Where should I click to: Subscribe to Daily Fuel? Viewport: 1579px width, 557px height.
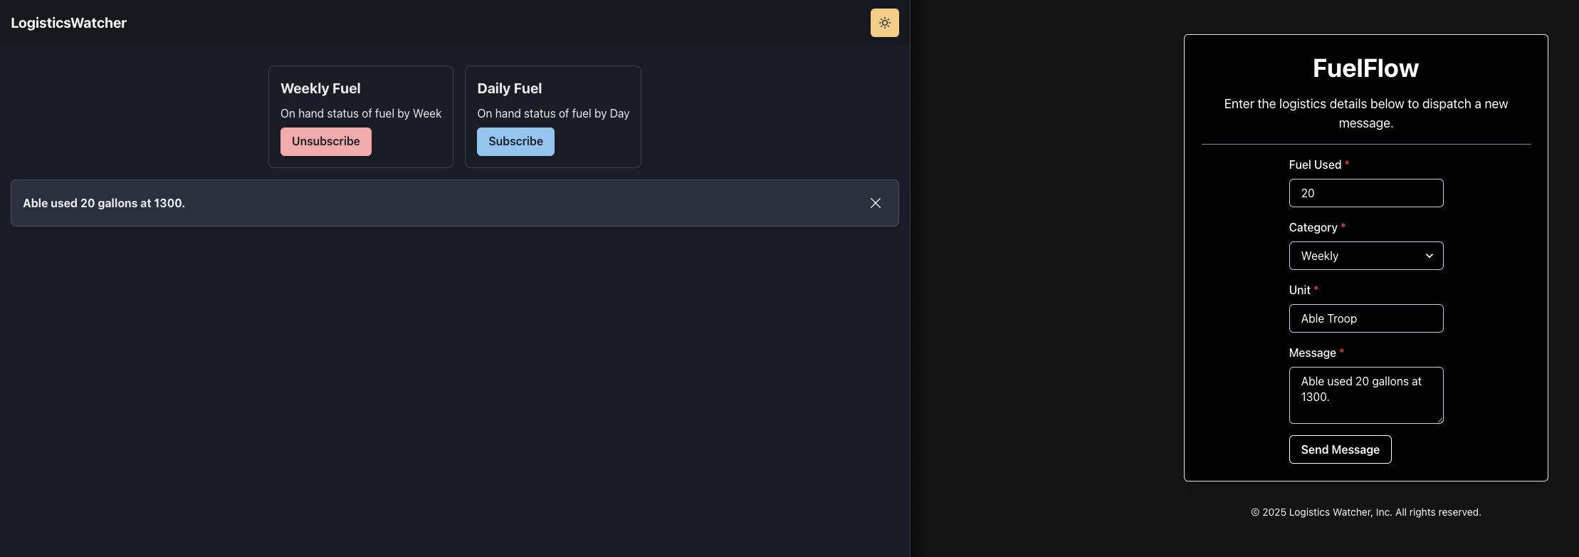pos(515,142)
